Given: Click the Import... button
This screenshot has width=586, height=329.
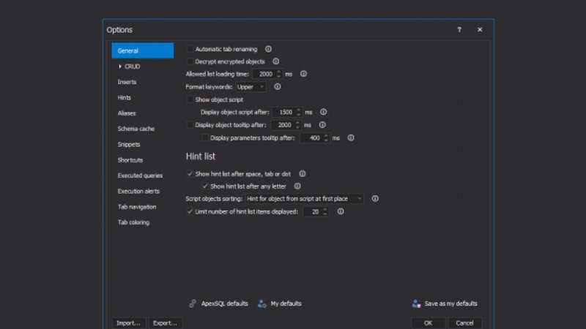Looking at the screenshot, I should (x=129, y=323).
